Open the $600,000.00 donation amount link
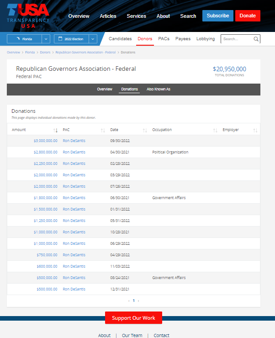 pyautogui.click(x=47, y=266)
